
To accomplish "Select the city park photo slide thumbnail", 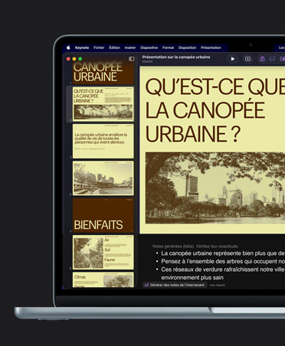I will pos(103,178).
